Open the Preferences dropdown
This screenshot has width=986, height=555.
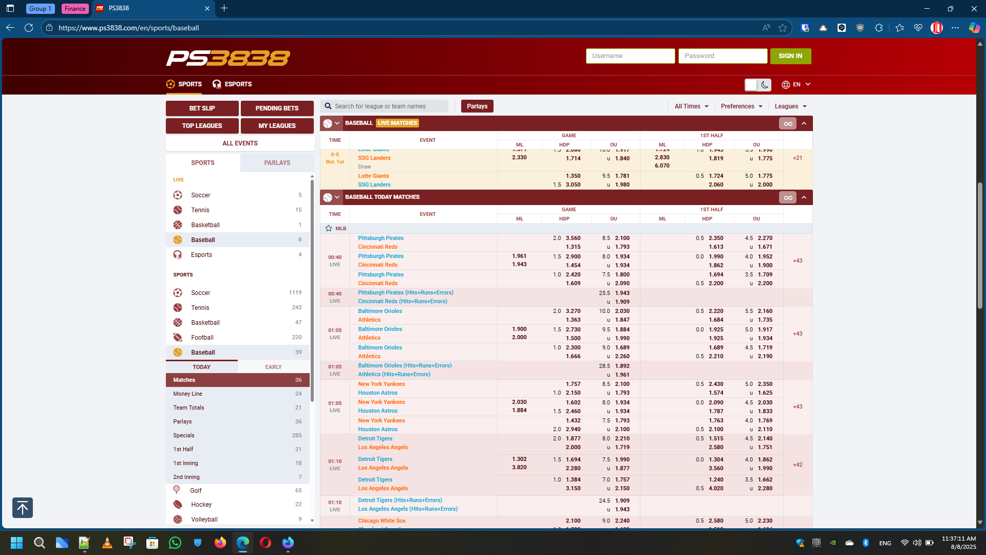point(742,106)
